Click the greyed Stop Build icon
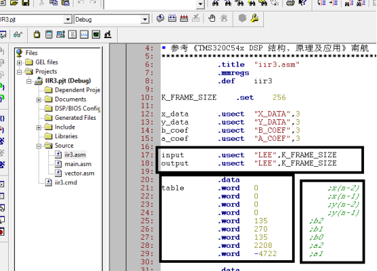Image resolution: width=377 pixels, height=271 pixels. coord(196,18)
